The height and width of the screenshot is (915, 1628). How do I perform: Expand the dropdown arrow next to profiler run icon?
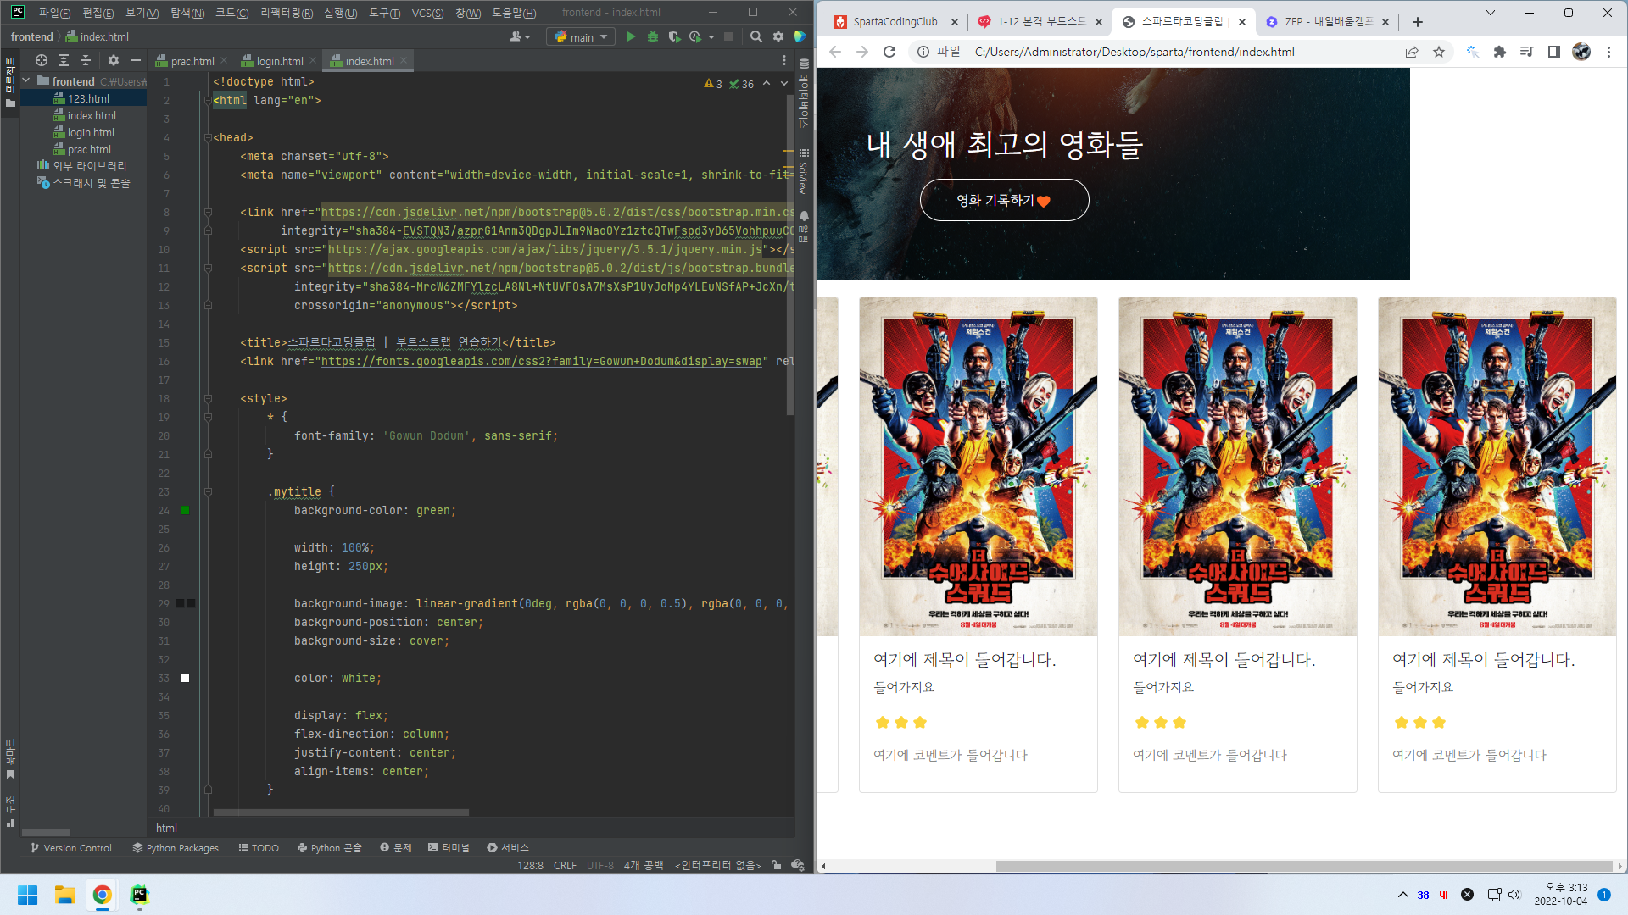coord(711,37)
